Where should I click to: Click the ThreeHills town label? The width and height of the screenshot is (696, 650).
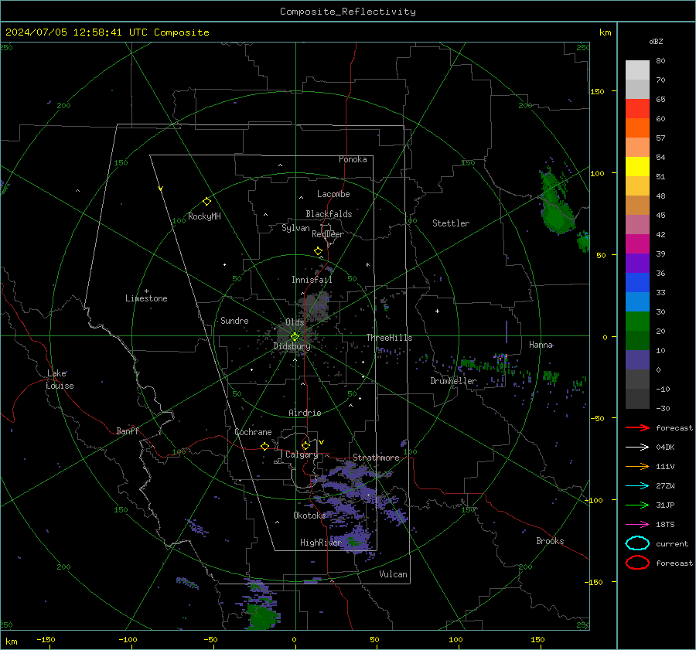point(389,338)
